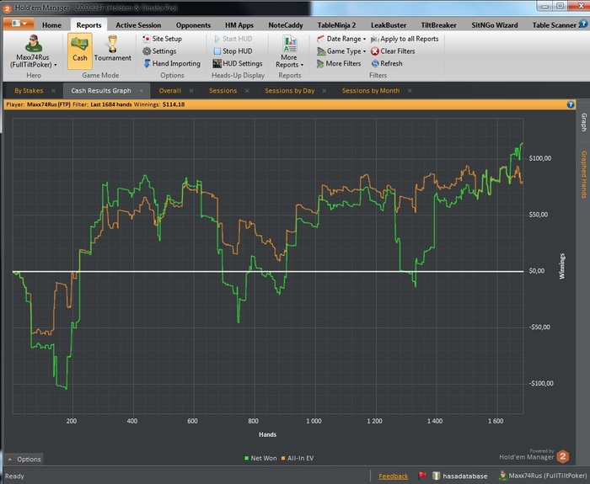Open HUD Settings
The width and height of the screenshot is (590, 484).
pyautogui.click(x=238, y=63)
